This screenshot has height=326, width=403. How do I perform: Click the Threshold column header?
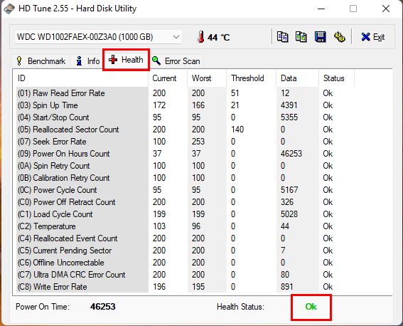(252, 78)
